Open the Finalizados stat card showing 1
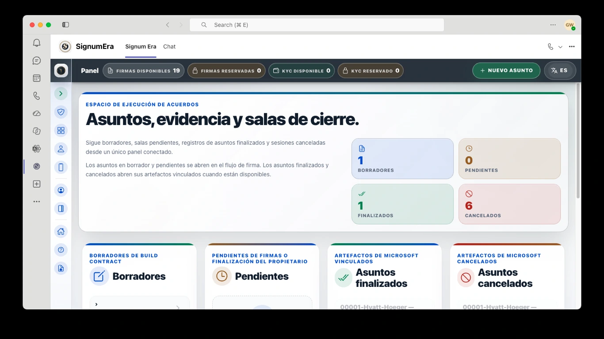Image resolution: width=604 pixels, height=339 pixels. (x=402, y=204)
